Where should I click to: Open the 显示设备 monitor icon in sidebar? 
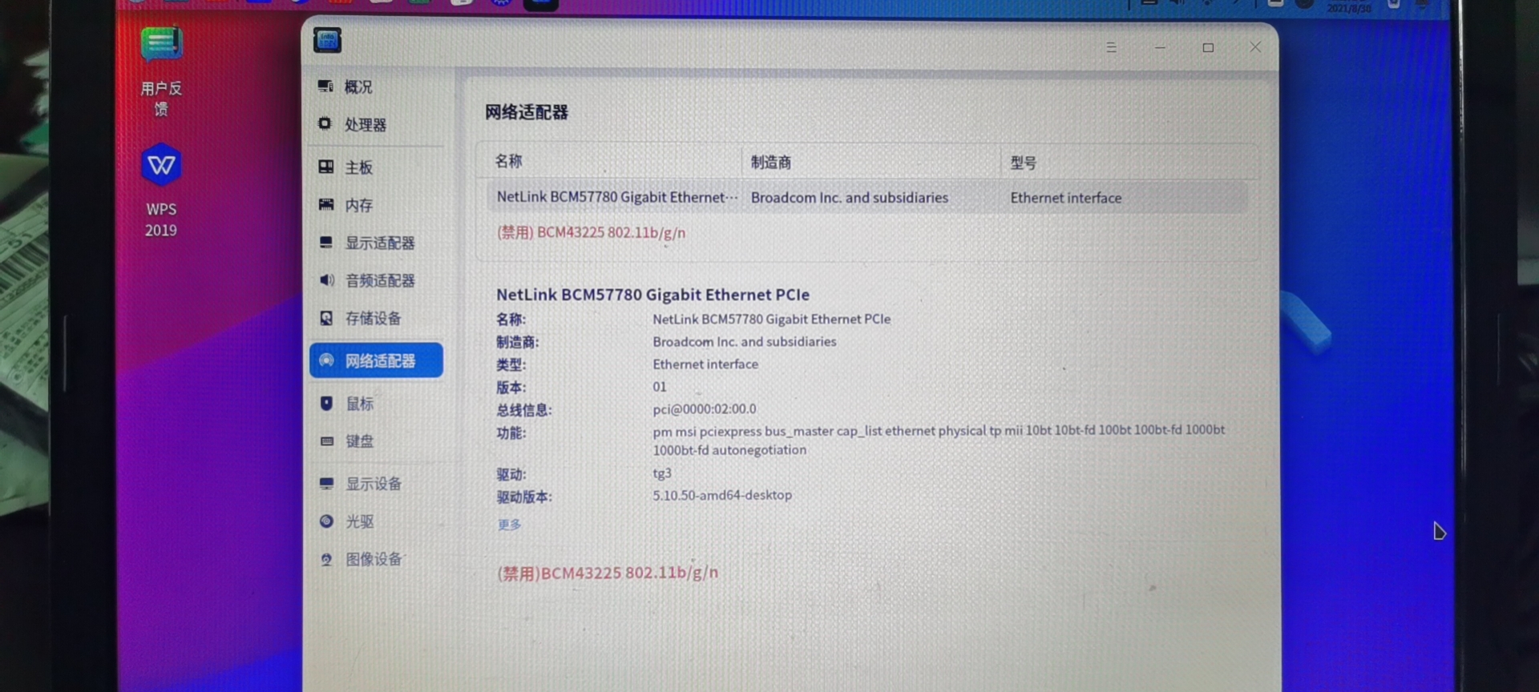tap(326, 483)
